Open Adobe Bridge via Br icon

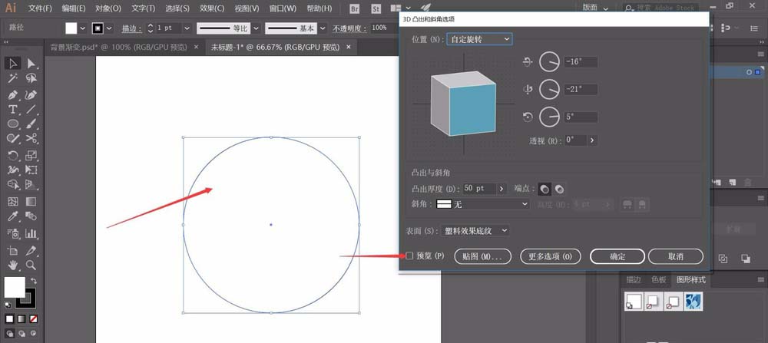(x=355, y=8)
